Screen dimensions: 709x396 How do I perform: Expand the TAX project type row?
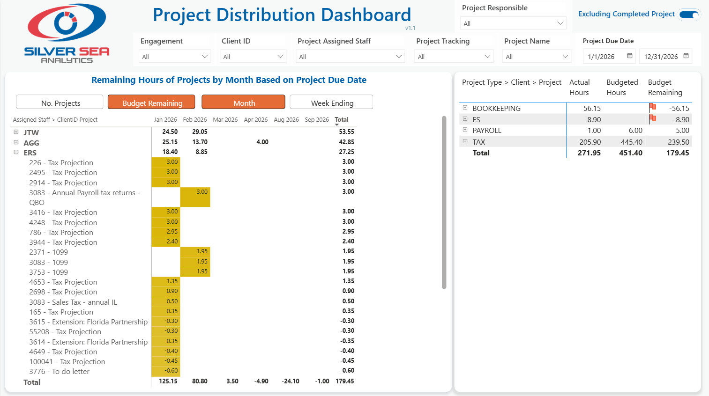click(x=465, y=141)
